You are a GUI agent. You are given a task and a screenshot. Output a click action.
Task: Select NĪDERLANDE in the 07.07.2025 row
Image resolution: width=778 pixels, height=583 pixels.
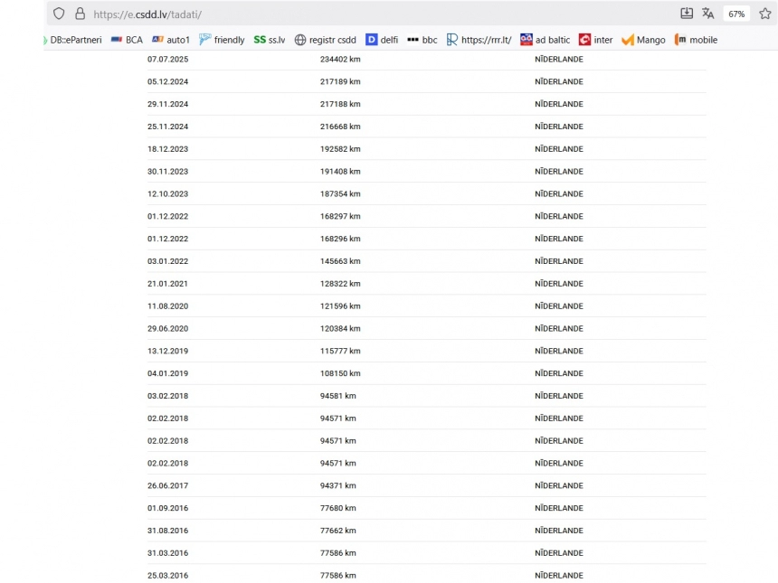coord(559,59)
